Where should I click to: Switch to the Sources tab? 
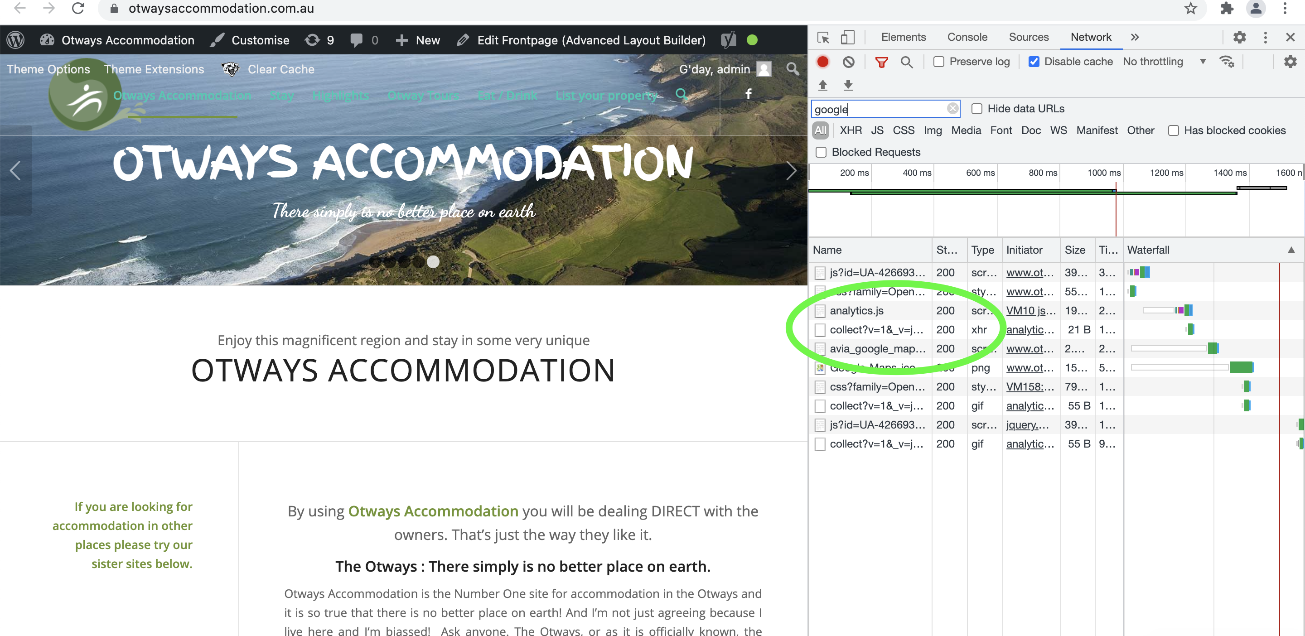1029,37
